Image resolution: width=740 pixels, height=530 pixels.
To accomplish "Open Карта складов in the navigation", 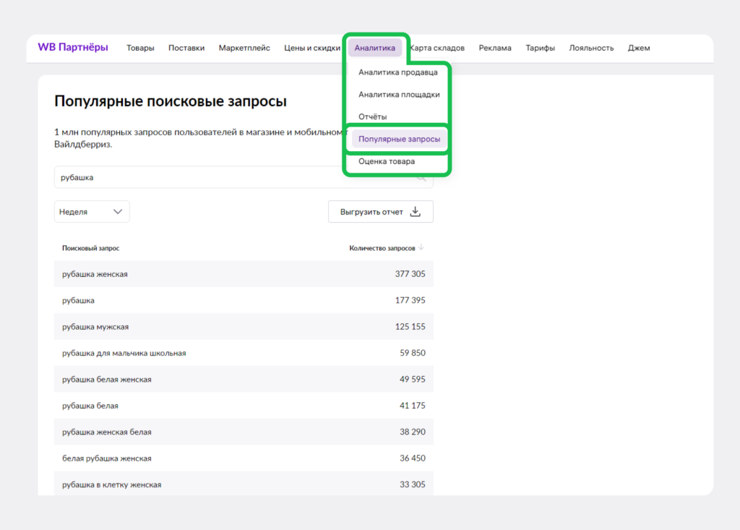I will [437, 48].
